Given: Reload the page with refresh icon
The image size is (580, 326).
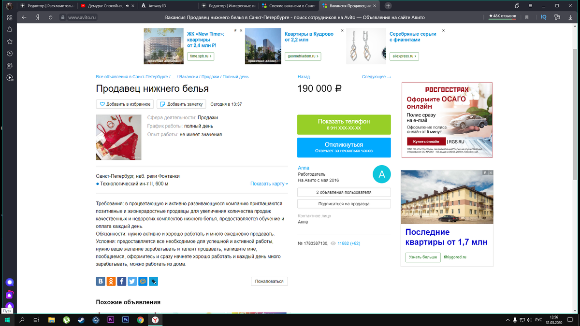Looking at the screenshot, I should tap(50, 17).
